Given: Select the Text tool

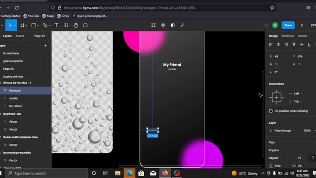Looking at the screenshot, I should point(56,25).
